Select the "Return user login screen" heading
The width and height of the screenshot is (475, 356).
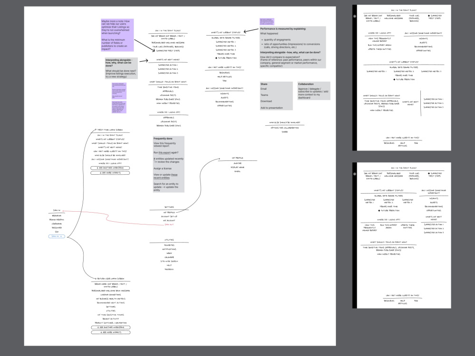(x=111, y=279)
